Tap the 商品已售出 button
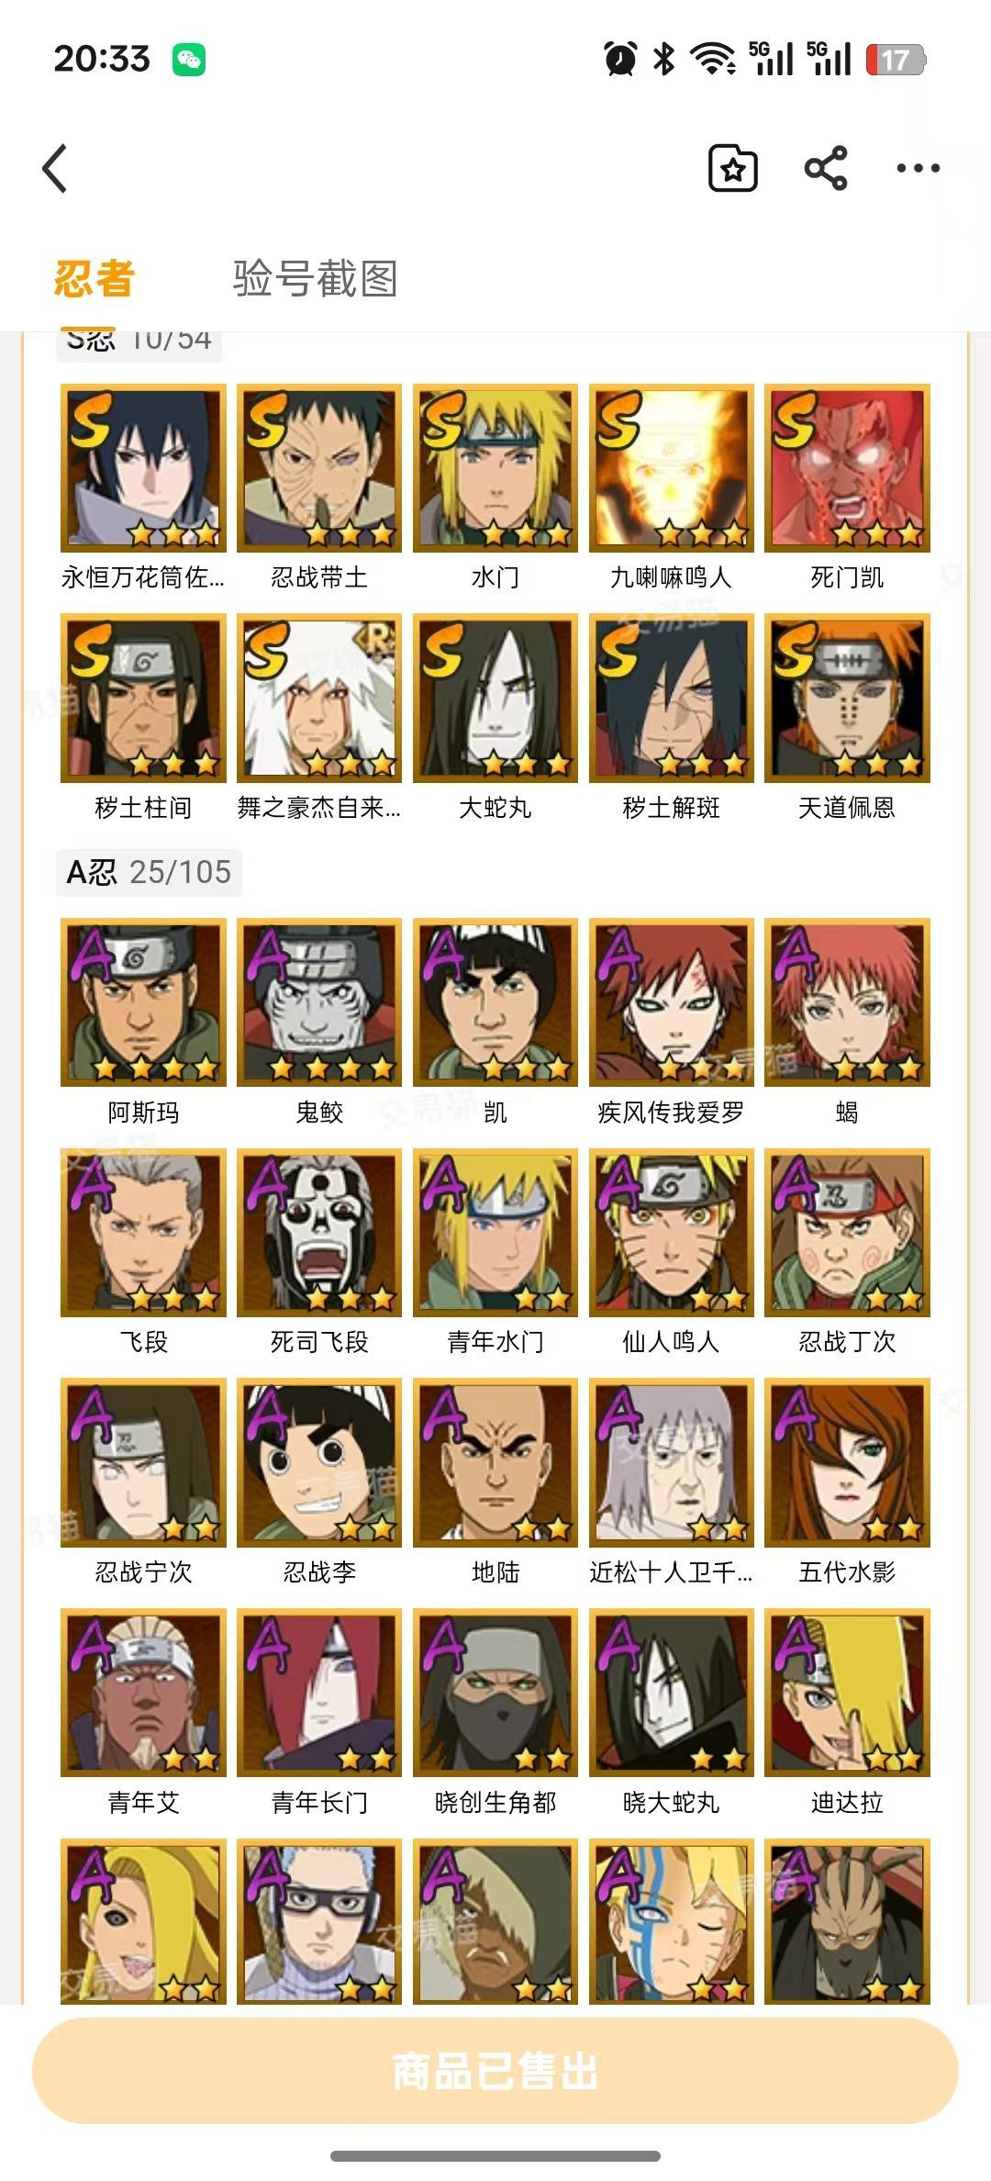The width and height of the screenshot is (991, 2181). pos(495,2072)
